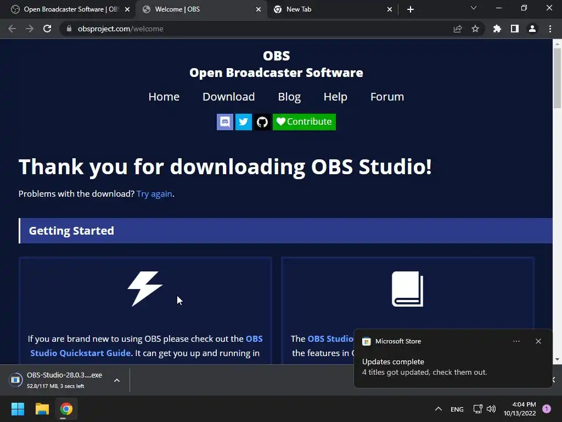The image size is (562, 422).
Task: Click the Try again download link
Action: click(x=154, y=194)
